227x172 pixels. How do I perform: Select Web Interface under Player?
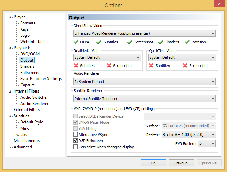(33, 42)
